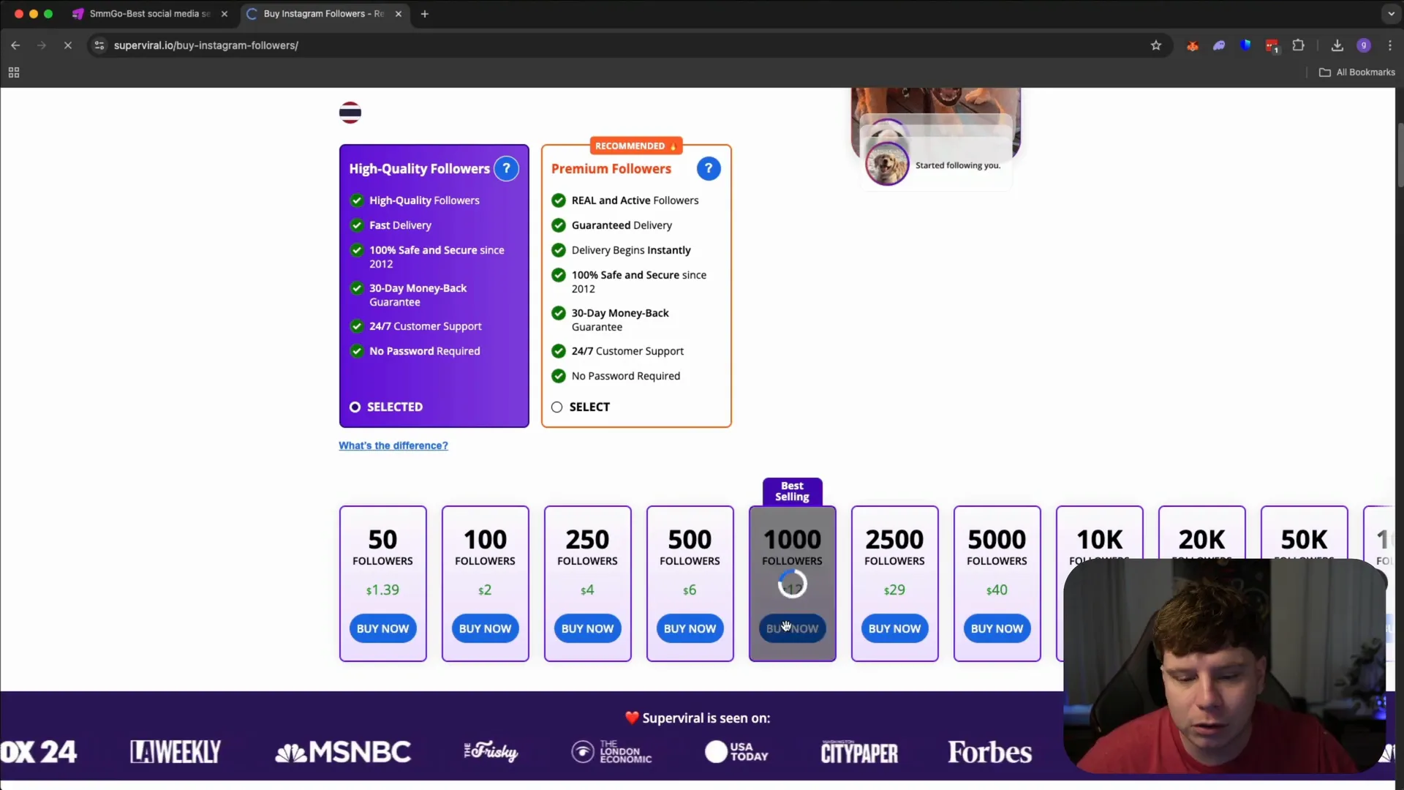Open the red extension with badge
The width and height of the screenshot is (1404, 790).
pos(1272,46)
